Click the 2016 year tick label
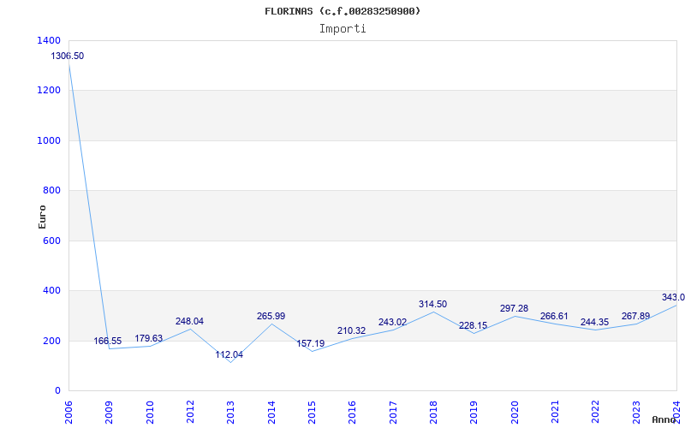This screenshot has width=685, height=428. [353, 413]
